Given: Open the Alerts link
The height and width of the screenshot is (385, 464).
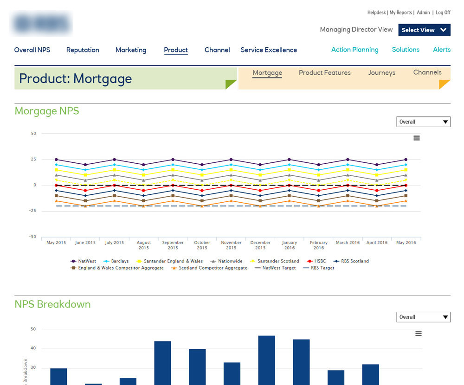Looking at the screenshot, I should [x=442, y=50].
